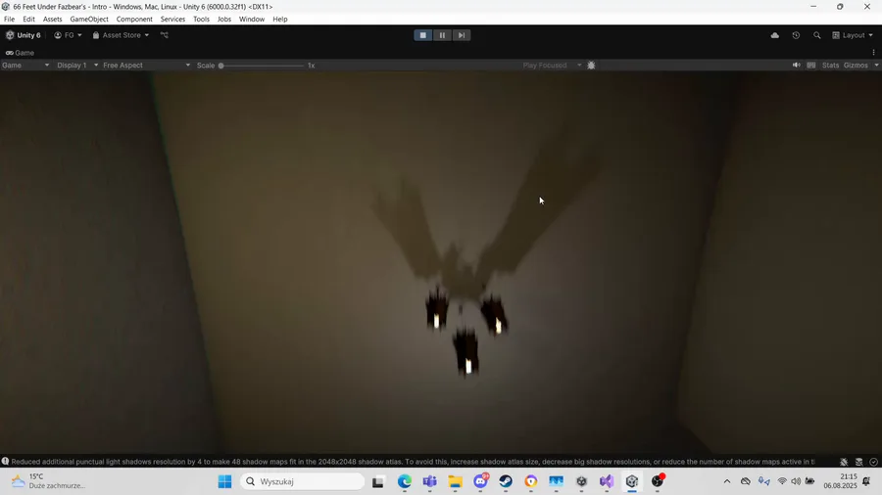
Task: Click the background tasks checkmark icon
Action: coord(873,462)
